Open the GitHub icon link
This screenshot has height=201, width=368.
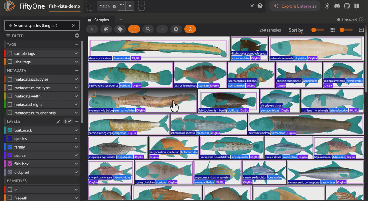coord(347,6)
